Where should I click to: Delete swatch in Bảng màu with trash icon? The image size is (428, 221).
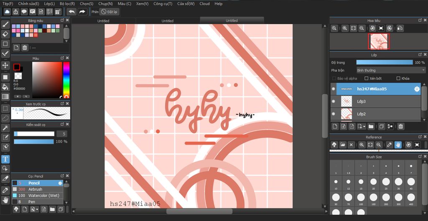pos(25,48)
